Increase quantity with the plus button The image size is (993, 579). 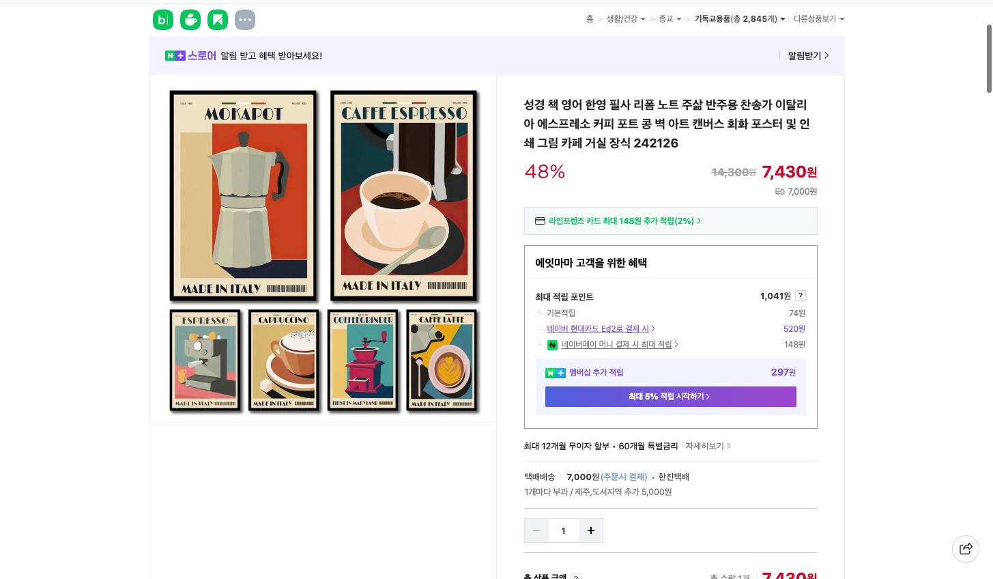coord(590,530)
